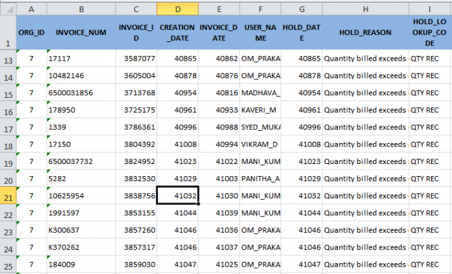Viewport: 452px width, 274px height.
Task: Click the Select All corner of the sheet
Action: click(x=8, y=8)
